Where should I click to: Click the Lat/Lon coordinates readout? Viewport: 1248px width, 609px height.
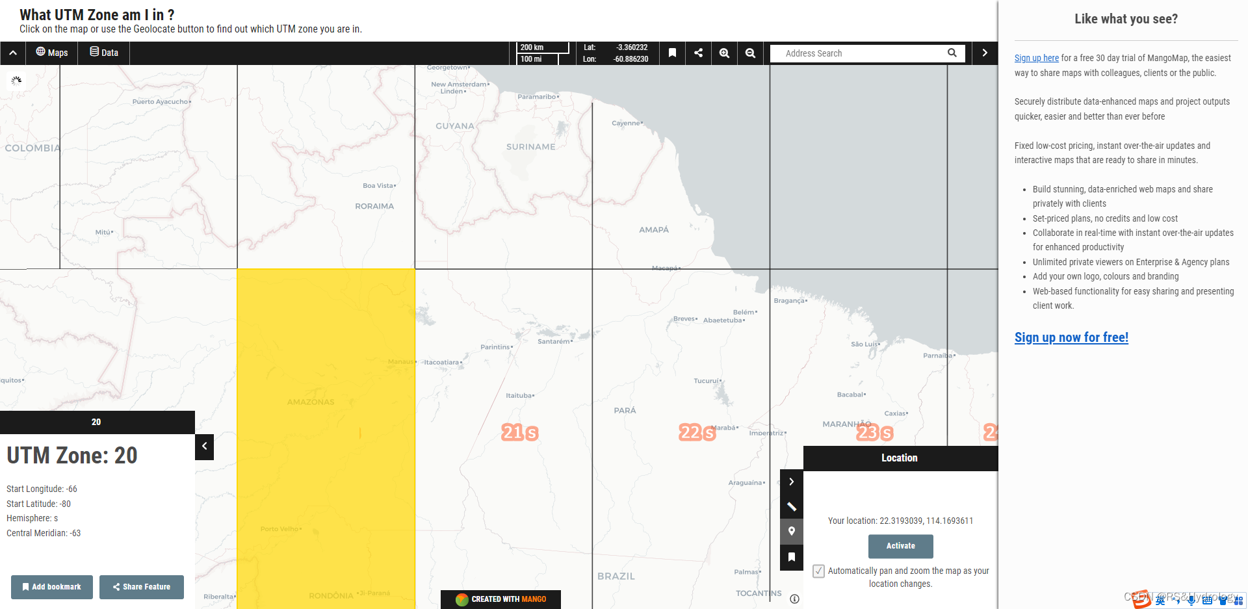pos(616,53)
